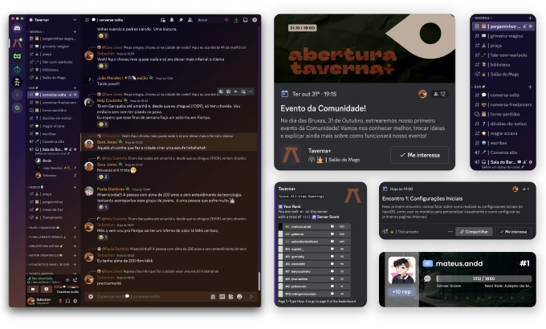Click the send message arrow icon

251,297
